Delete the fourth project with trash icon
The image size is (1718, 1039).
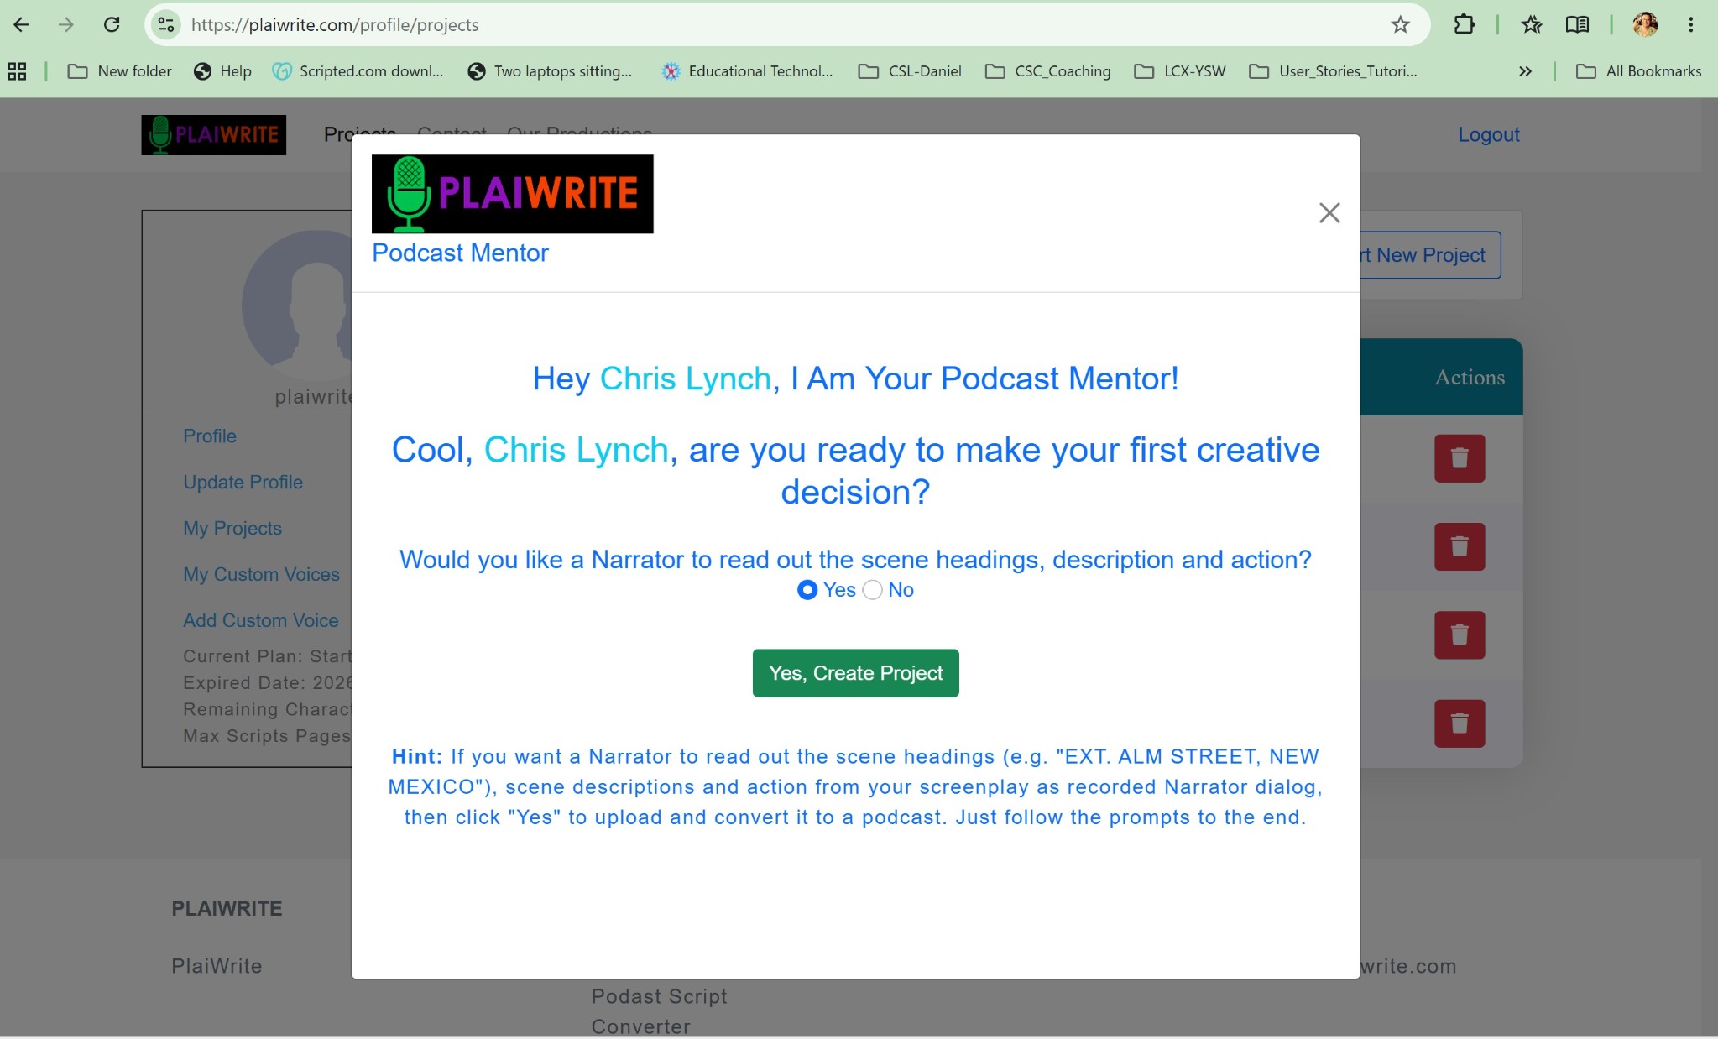(1460, 723)
